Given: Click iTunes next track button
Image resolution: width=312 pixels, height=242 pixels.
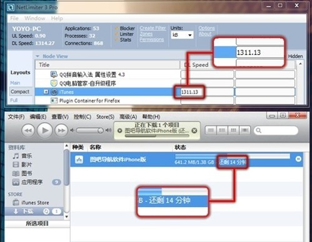Looking at the screenshot, I should click(61, 131).
